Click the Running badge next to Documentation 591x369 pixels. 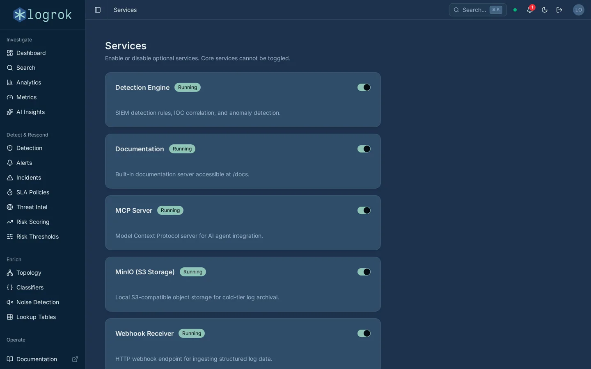tap(182, 149)
